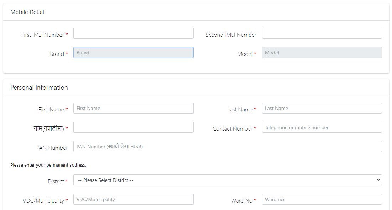Click the dropdown arrow on District selector
Screen dimensions: 392x210
[378, 180]
